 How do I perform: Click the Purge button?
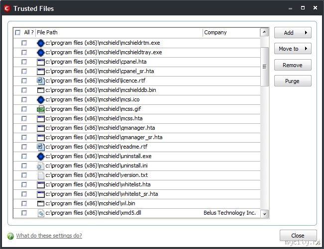pyautogui.click(x=293, y=81)
